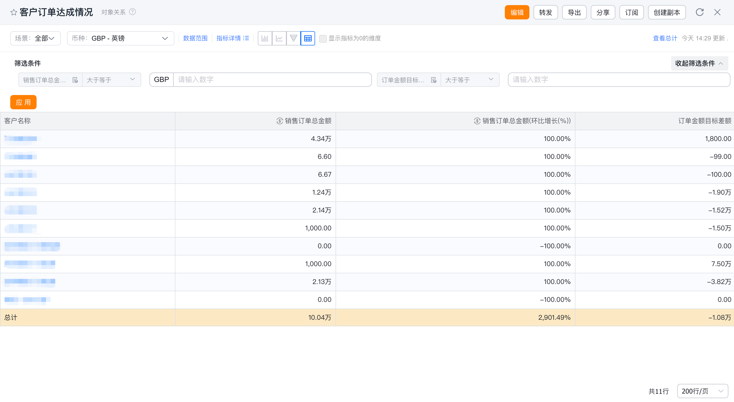Star the report as favorite
This screenshot has height=402, width=734.
[x=13, y=12]
